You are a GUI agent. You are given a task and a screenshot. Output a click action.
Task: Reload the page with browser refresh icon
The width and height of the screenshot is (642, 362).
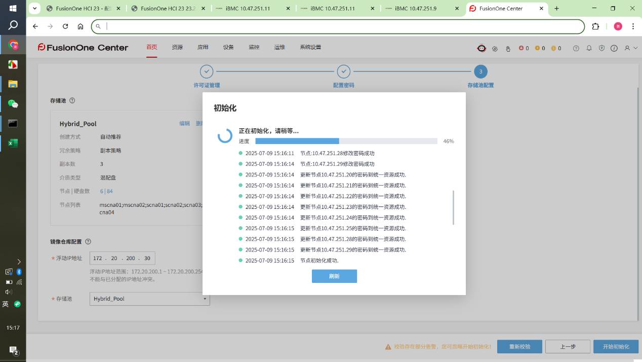65,26
